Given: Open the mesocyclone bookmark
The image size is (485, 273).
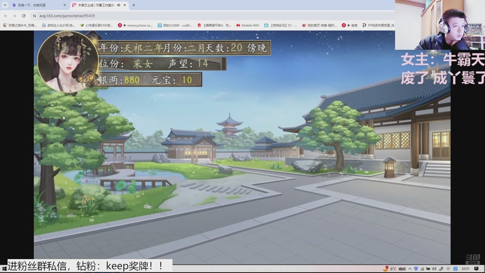Looking at the screenshot, I should click(135, 25).
